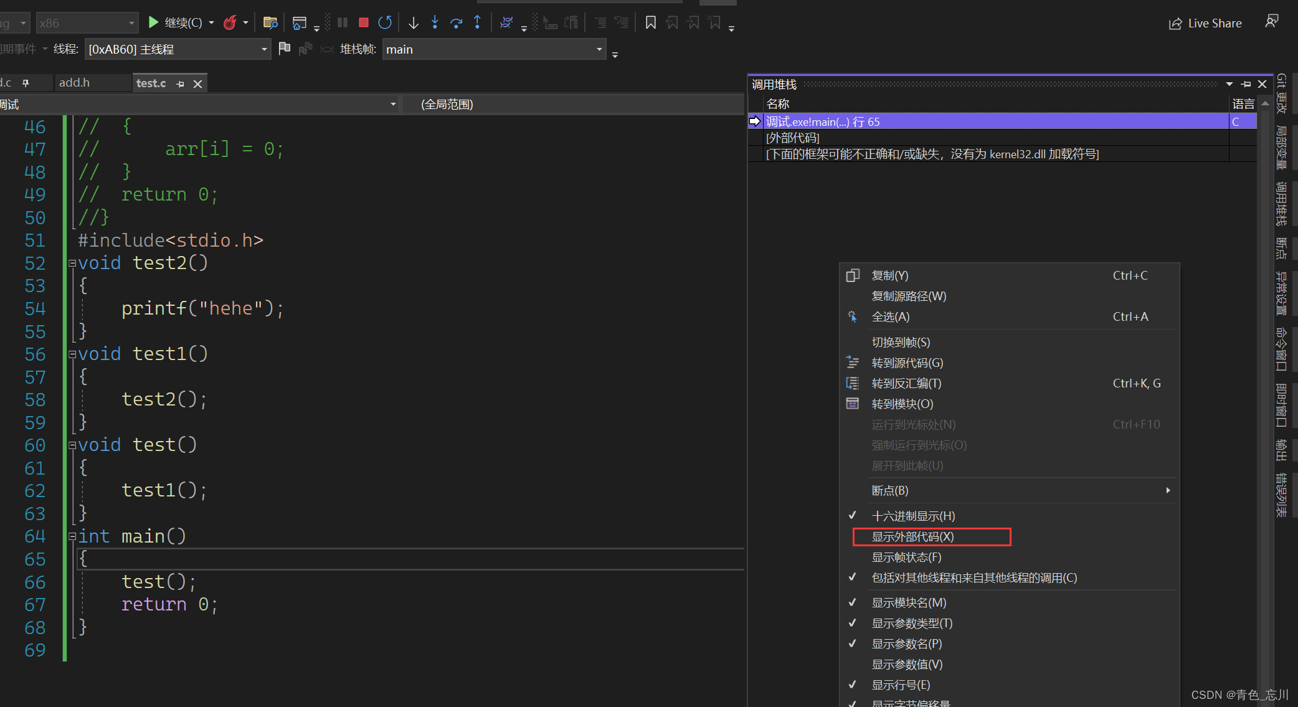Toggle 显示参数类型(T) checked option

click(x=912, y=623)
